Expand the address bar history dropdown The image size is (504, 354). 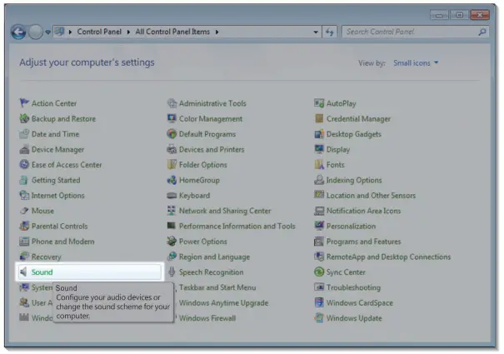click(316, 32)
